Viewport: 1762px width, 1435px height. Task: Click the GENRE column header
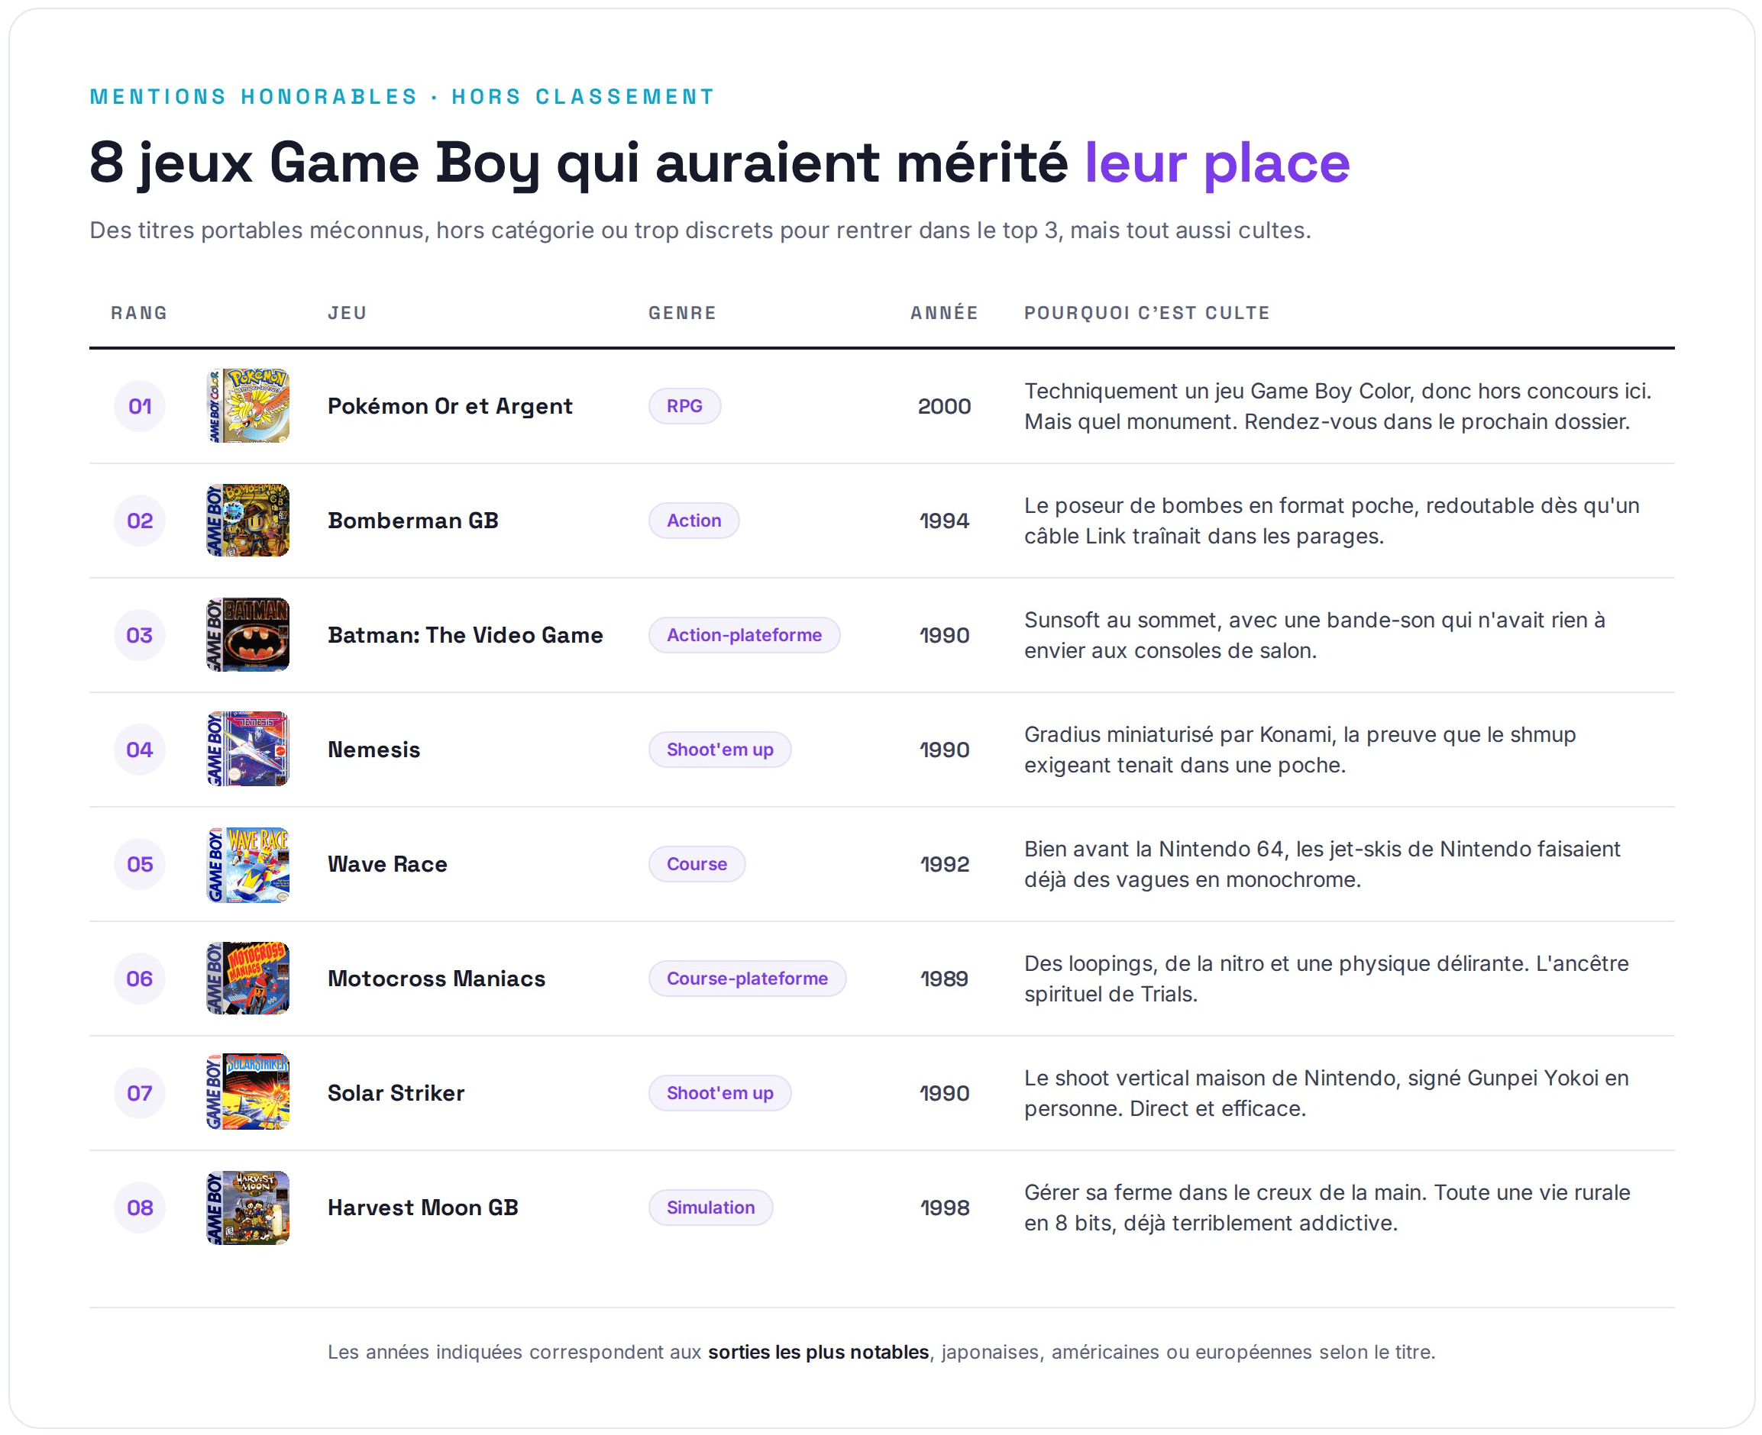click(x=683, y=312)
